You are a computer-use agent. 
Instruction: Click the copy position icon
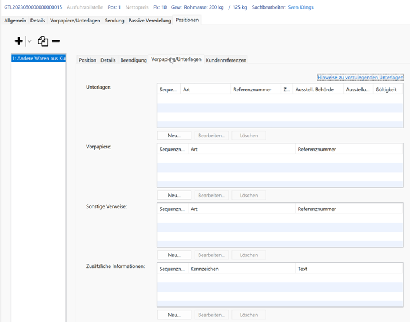click(43, 41)
